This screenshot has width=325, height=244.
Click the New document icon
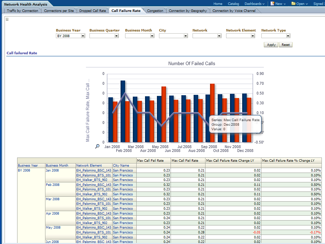click(272, 4)
